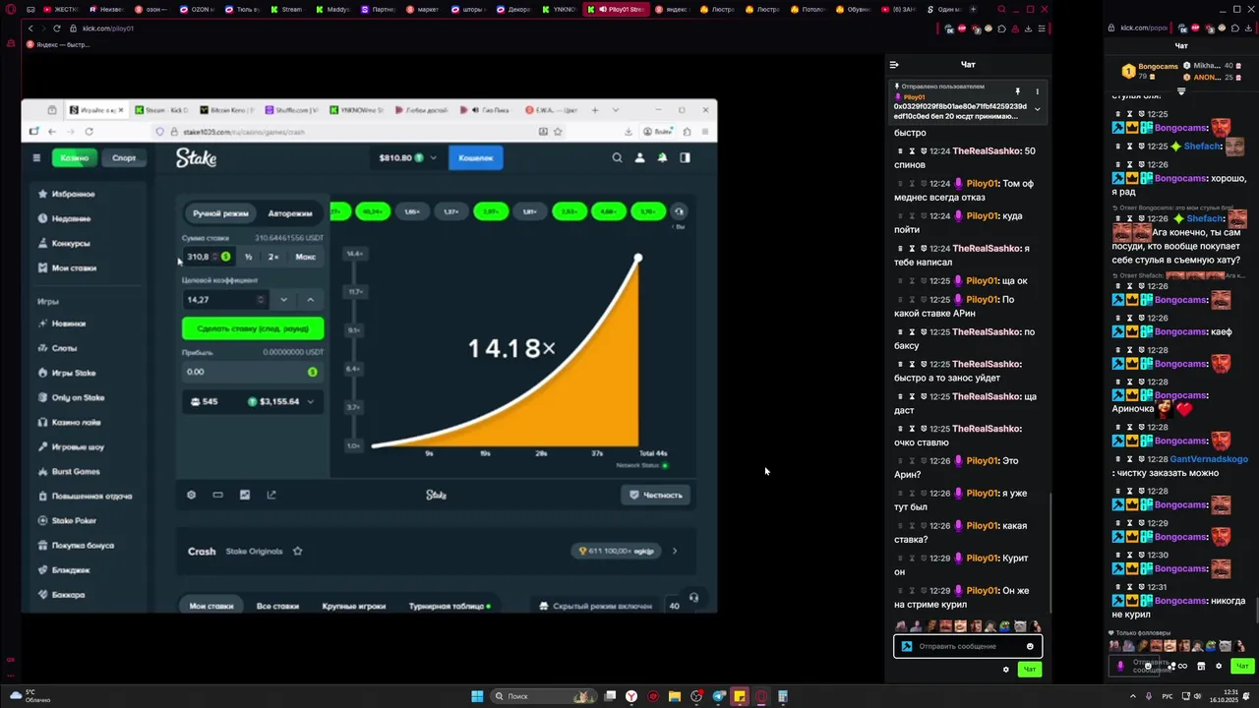Screen dimensions: 1259x708
Task: Open Kick chat settings gear icon
Action: pos(1005,670)
